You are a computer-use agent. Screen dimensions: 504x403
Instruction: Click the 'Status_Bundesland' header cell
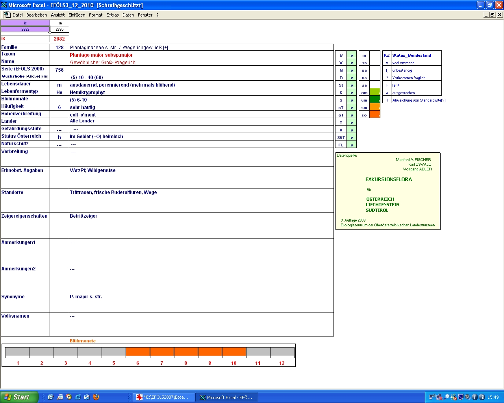pyautogui.click(x=416, y=55)
